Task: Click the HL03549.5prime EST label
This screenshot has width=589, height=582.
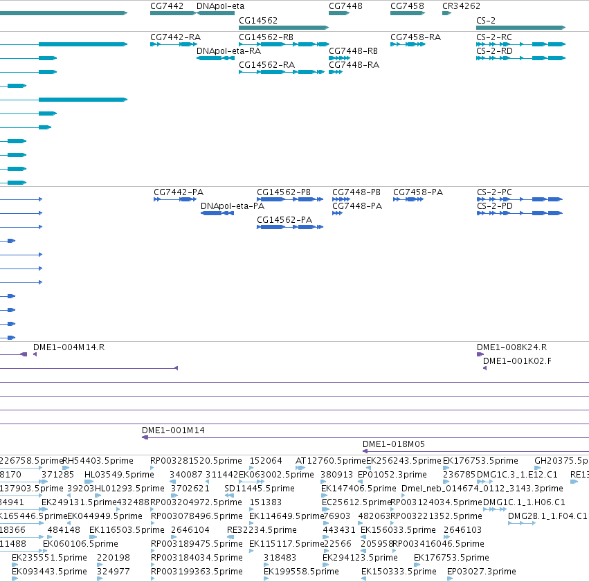Action: 120,475
